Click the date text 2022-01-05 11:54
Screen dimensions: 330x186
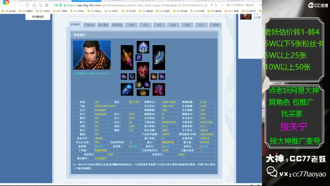tap(98, 74)
